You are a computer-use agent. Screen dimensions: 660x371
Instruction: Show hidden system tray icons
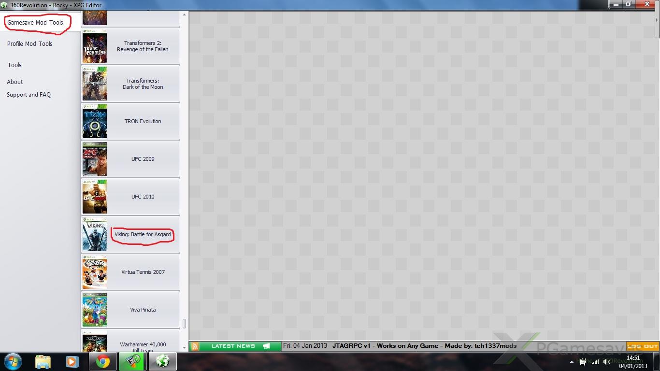click(572, 362)
